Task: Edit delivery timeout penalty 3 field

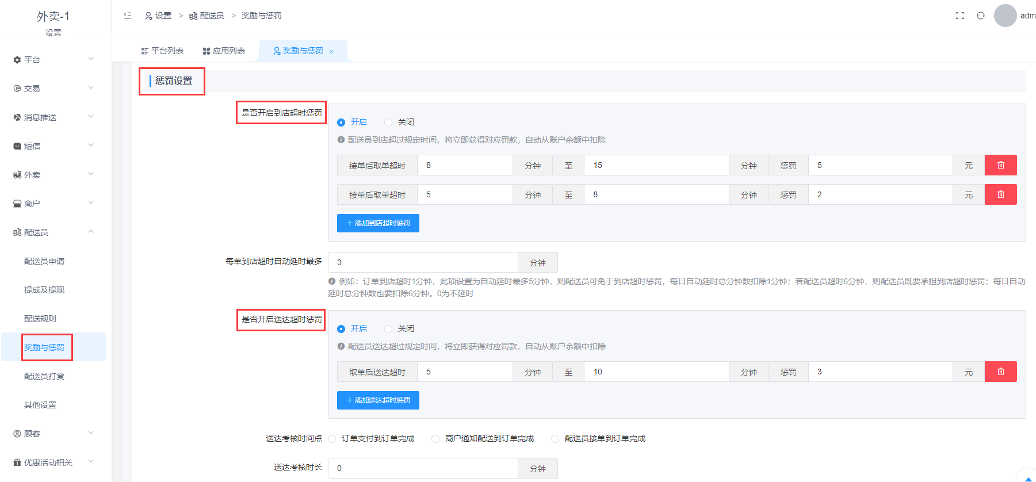Action: pyautogui.click(x=880, y=372)
